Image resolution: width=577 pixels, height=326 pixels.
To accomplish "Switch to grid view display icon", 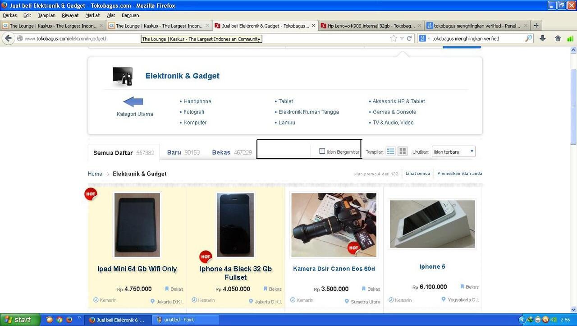I will [x=403, y=152].
